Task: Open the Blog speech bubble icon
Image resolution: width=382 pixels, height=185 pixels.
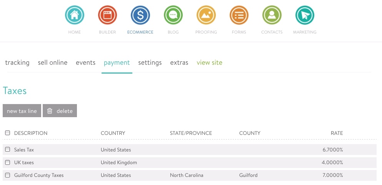Action: [x=173, y=15]
